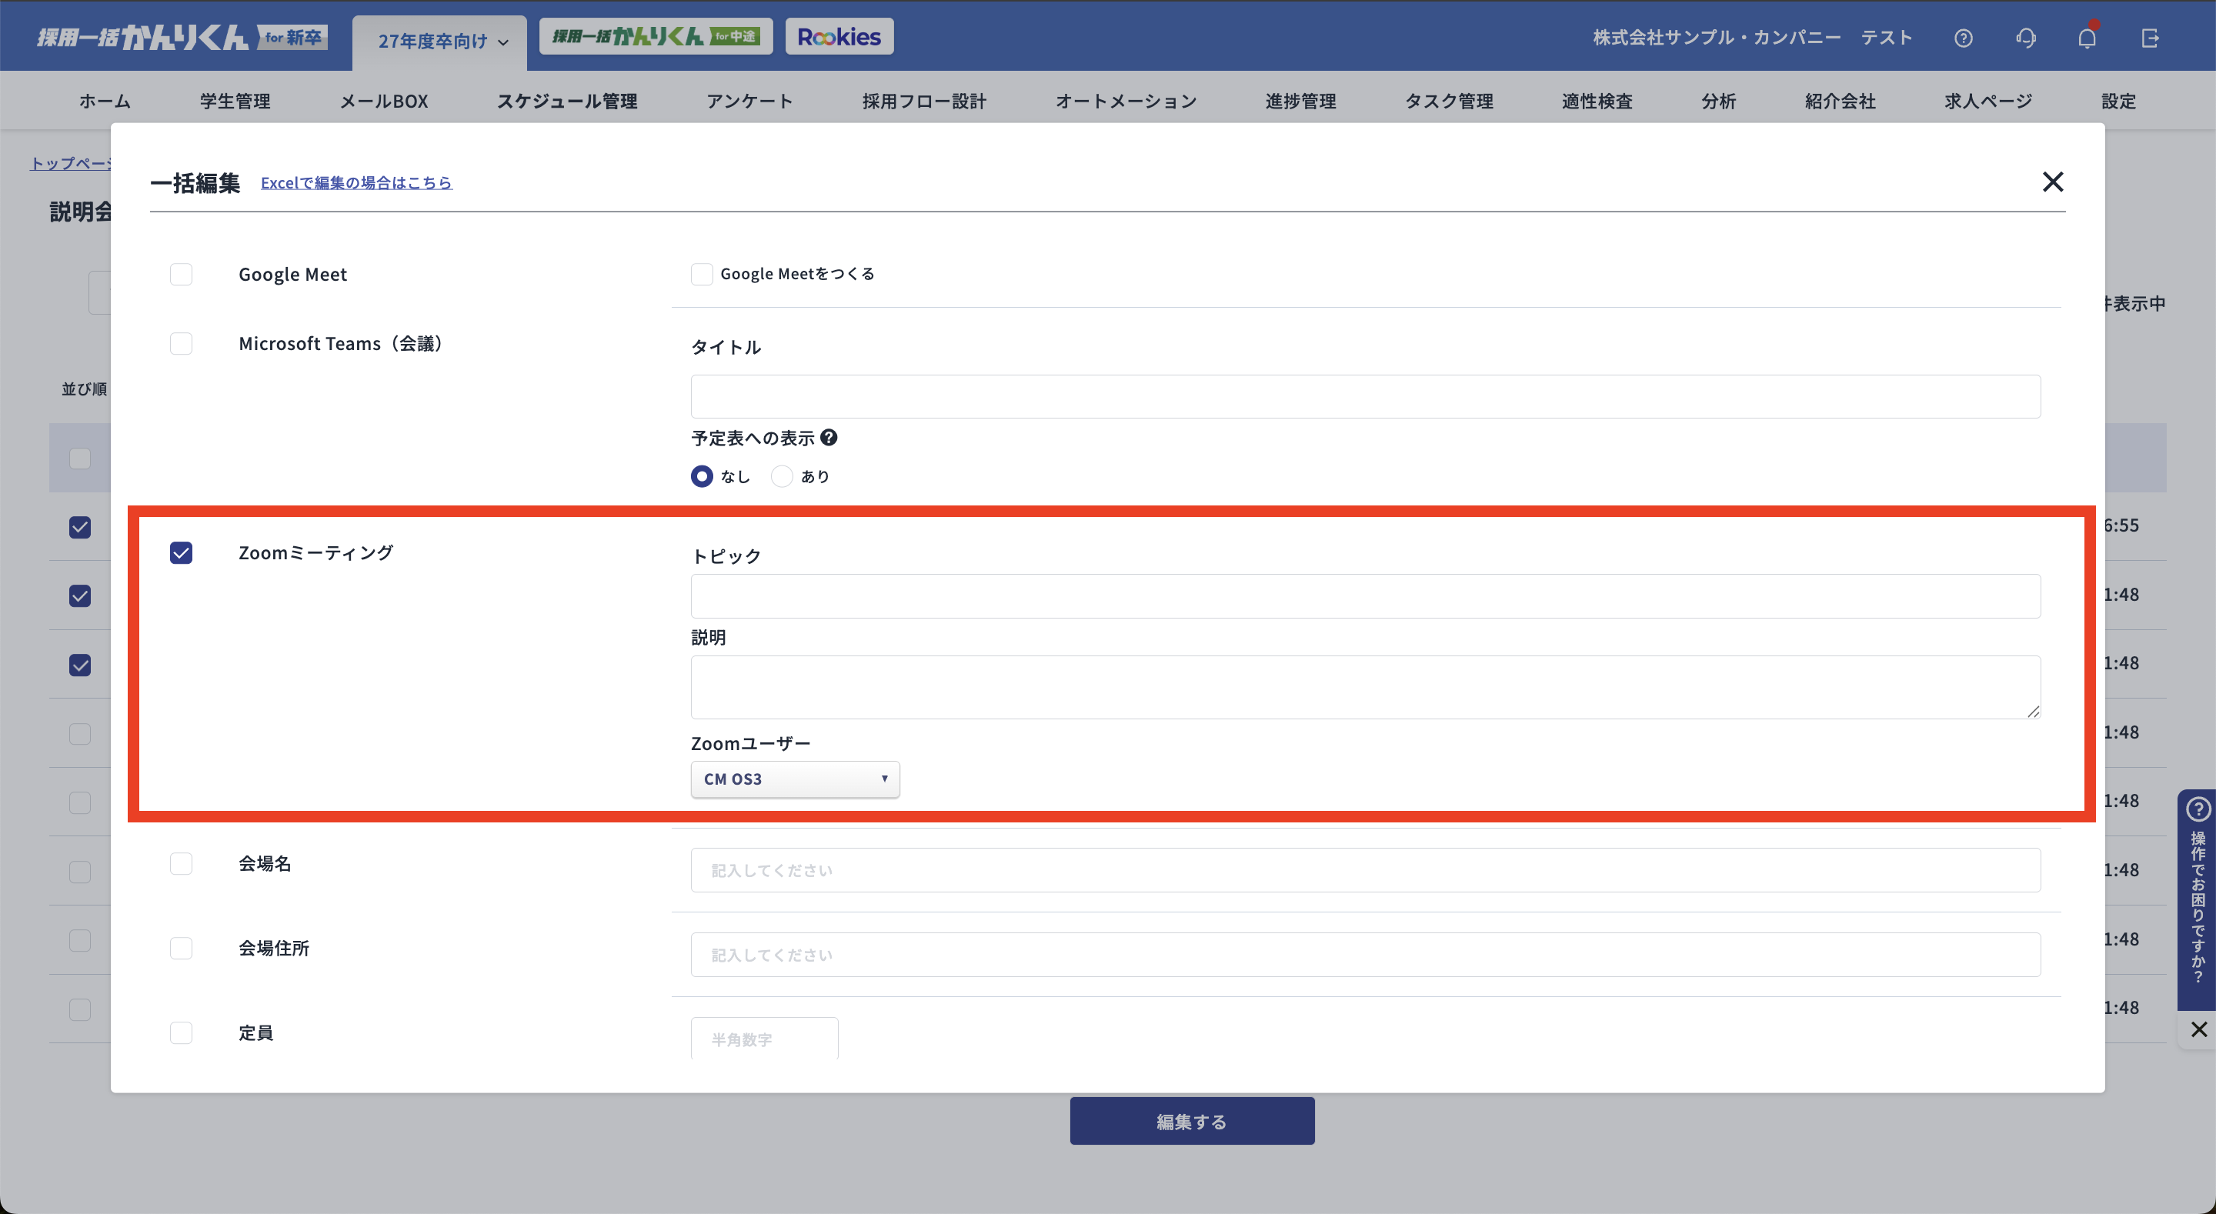Click the 予定表への表示 help tooltip icon
This screenshot has width=2216, height=1214.
point(829,437)
